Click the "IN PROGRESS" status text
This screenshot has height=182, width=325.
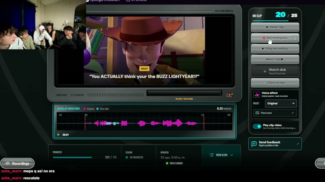point(137,157)
